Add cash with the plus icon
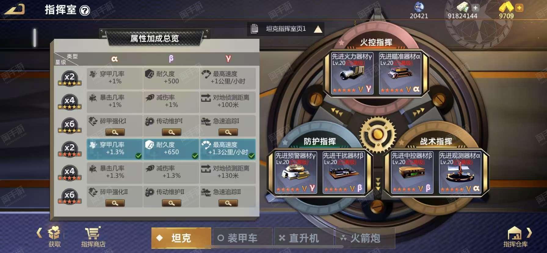This screenshot has width=547, height=253. (x=475, y=7)
